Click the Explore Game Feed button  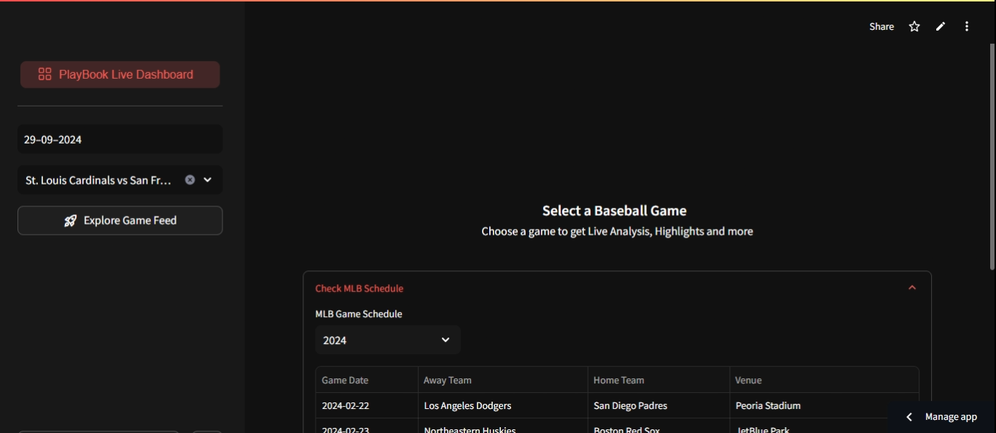[120, 221]
